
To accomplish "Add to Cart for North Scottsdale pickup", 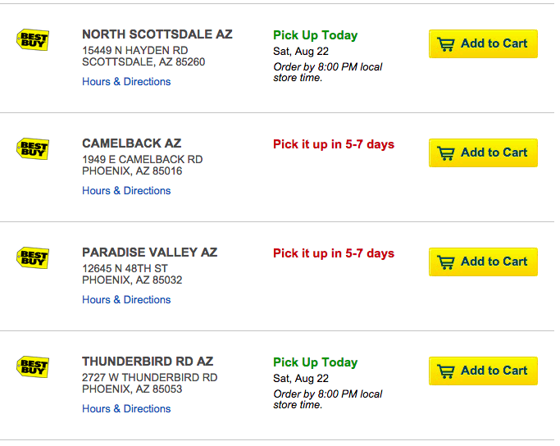I will click(x=483, y=44).
